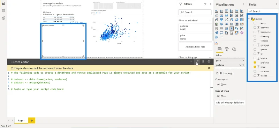Collapse the Visualizations pane chevron
This screenshot has width=279, height=128.
244,4
